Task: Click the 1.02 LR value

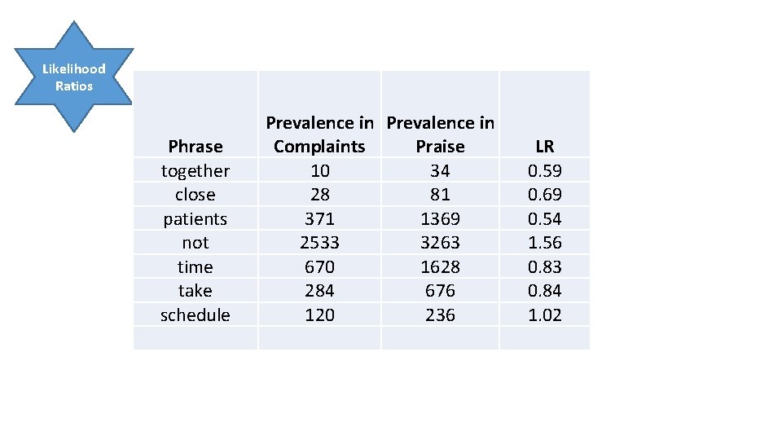Action: 545,315
